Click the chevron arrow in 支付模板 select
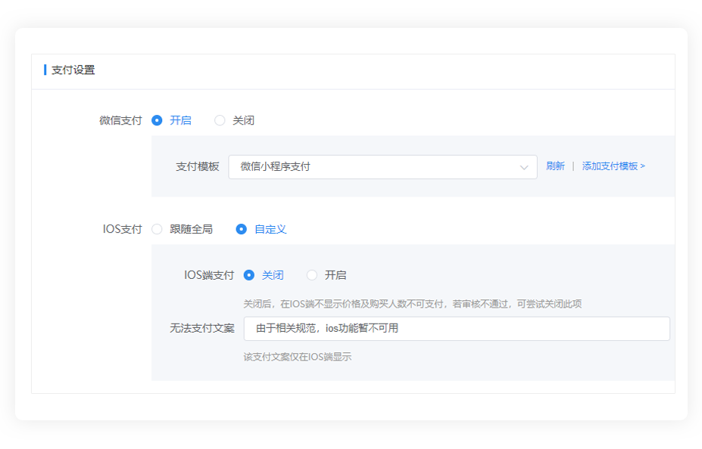 523,167
